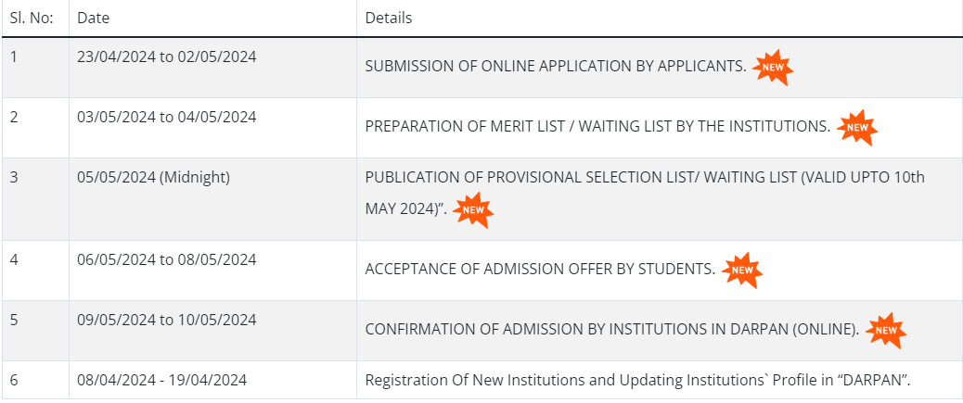963x403 pixels.
Task: Select date cell 23/04/2024 to 02/05/2024
Action: pos(167,57)
